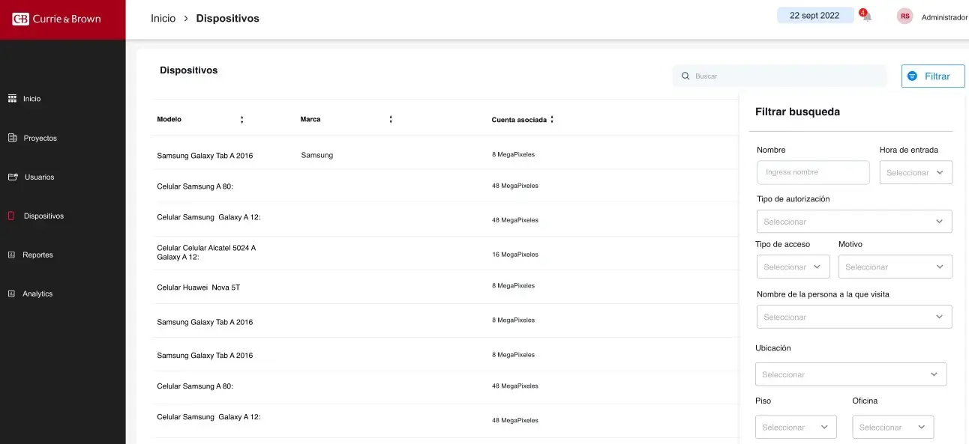Click the Currie & Brown logo
This screenshot has width=969, height=444.
point(57,19)
